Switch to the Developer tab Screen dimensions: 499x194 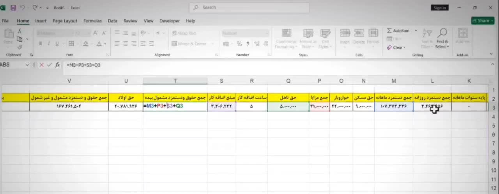(170, 21)
